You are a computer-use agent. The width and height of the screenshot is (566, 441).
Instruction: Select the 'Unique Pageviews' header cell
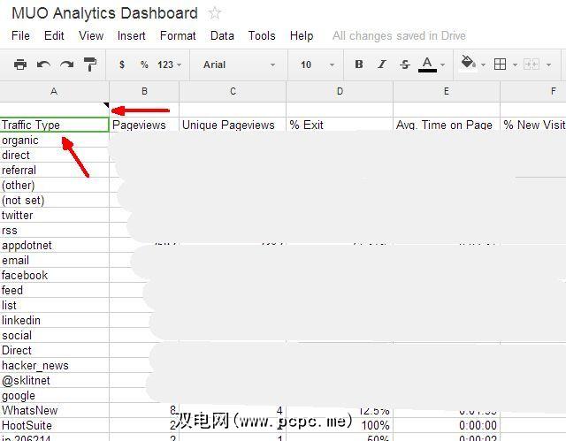(x=233, y=125)
